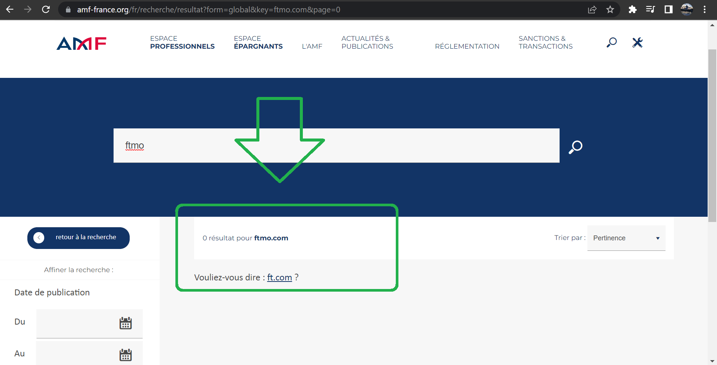This screenshot has width=717, height=365.
Task: Open the browser extensions puzzle icon
Action: [x=633, y=9]
